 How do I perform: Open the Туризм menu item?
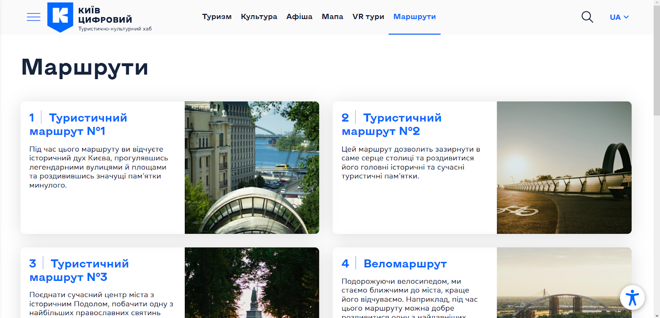click(x=217, y=17)
